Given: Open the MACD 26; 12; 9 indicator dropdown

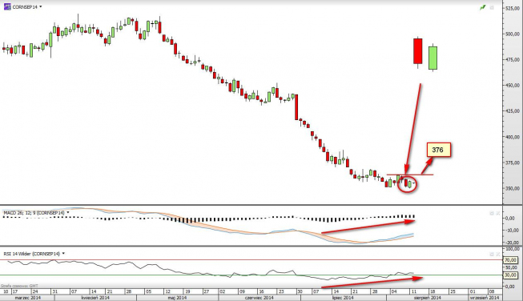Looking at the screenshot, I should (x=68, y=213).
